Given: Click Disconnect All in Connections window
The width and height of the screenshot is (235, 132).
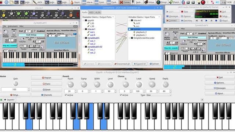Looking at the screenshot, I should [122, 64].
